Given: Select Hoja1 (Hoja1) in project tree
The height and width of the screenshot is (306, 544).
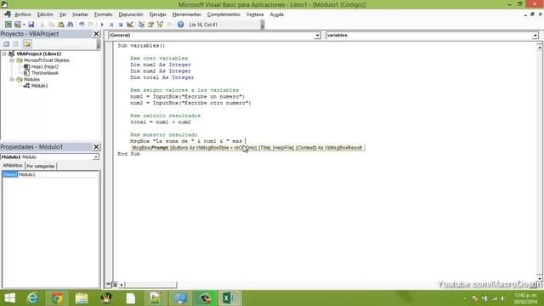Looking at the screenshot, I should point(44,66).
